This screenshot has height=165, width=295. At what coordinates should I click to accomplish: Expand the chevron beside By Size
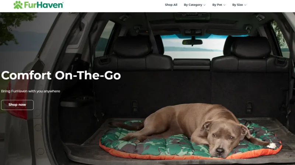[x=245, y=5]
